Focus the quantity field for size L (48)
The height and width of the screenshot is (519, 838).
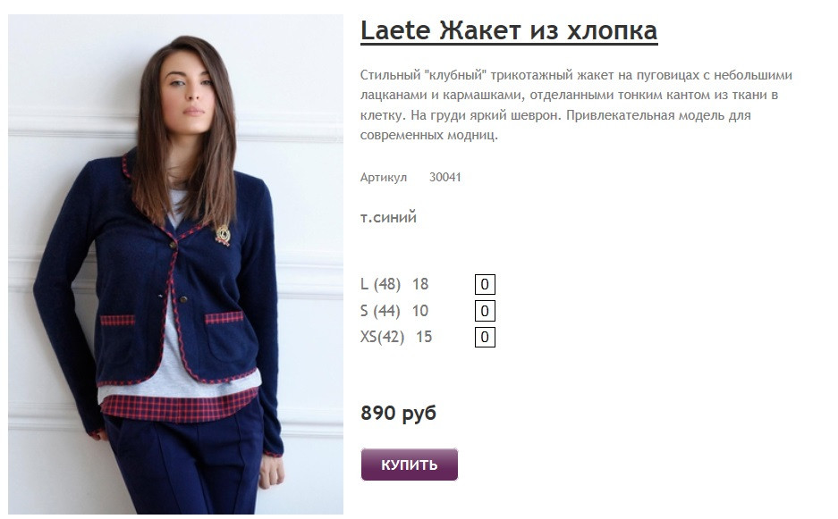485,284
